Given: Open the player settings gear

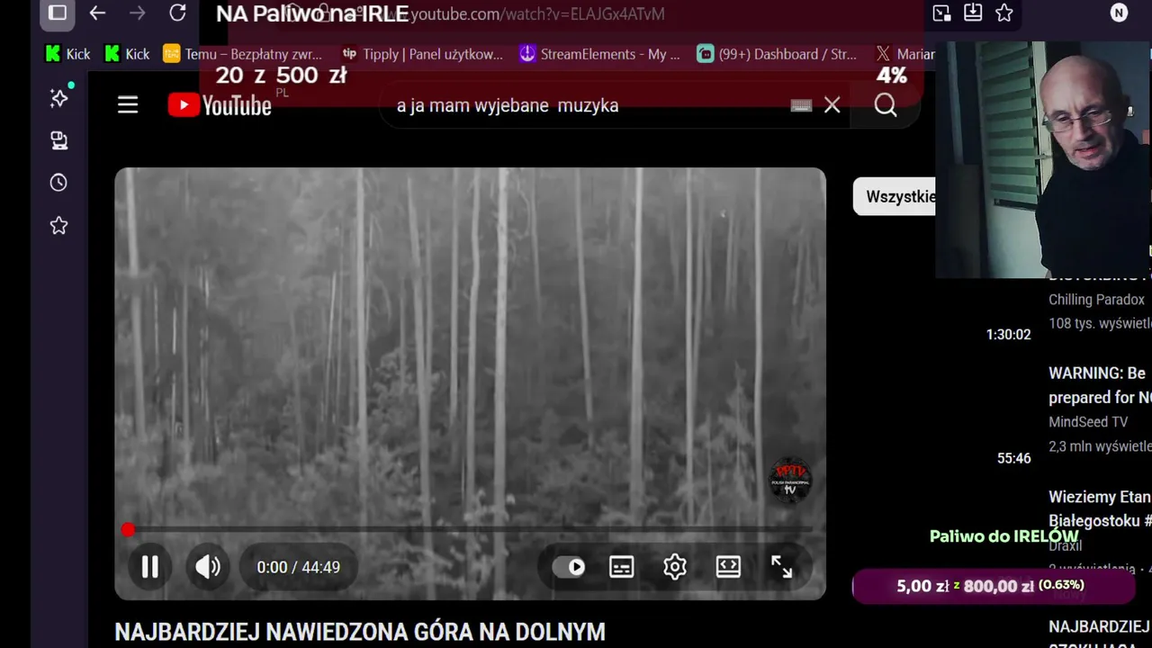Looking at the screenshot, I should (x=675, y=567).
